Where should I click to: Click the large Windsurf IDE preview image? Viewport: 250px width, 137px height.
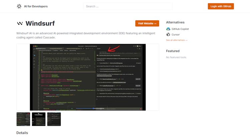click(x=88, y=77)
